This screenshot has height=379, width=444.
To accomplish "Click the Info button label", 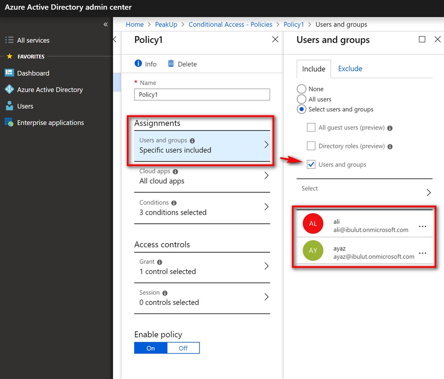I will (x=151, y=64).
